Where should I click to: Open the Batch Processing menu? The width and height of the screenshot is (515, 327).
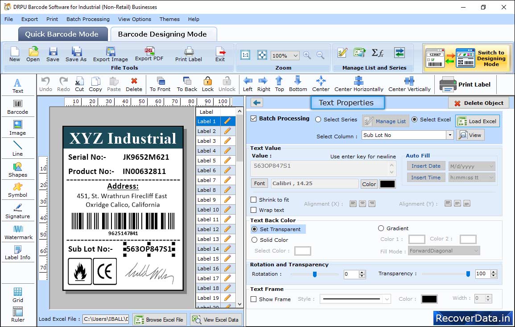[88, 19]
